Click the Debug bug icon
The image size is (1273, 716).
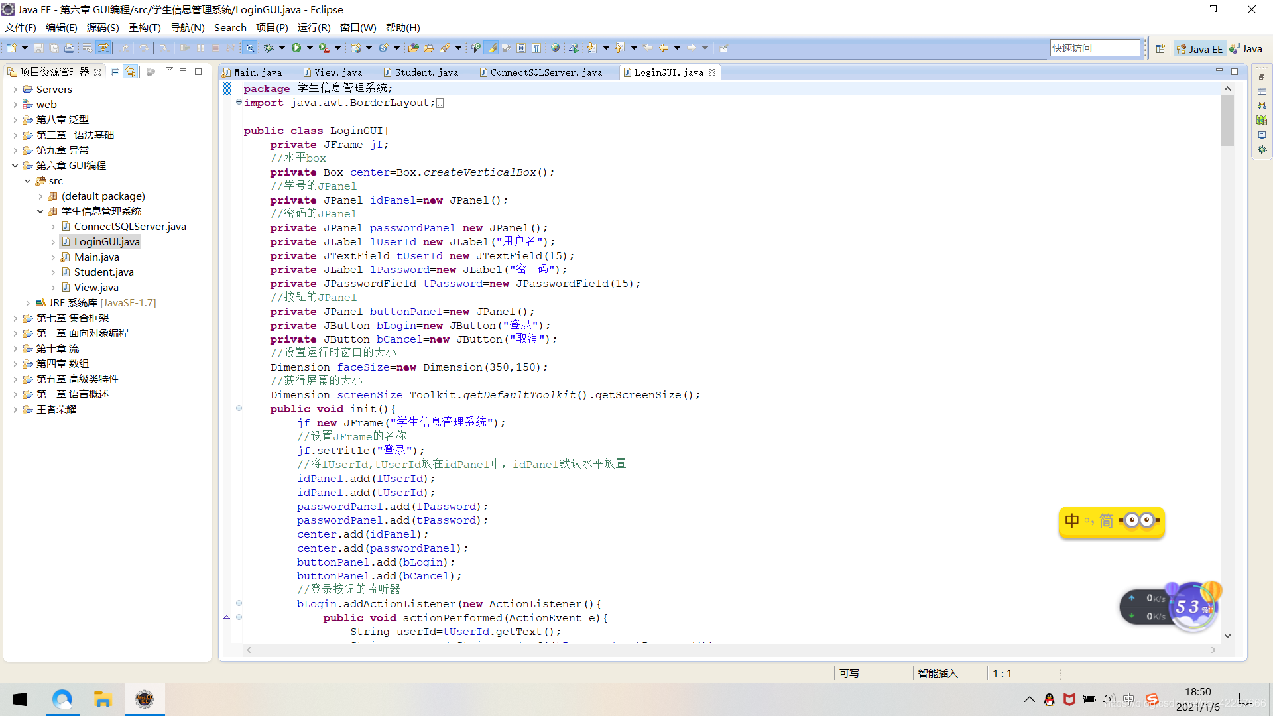click(x=269, y=48)
